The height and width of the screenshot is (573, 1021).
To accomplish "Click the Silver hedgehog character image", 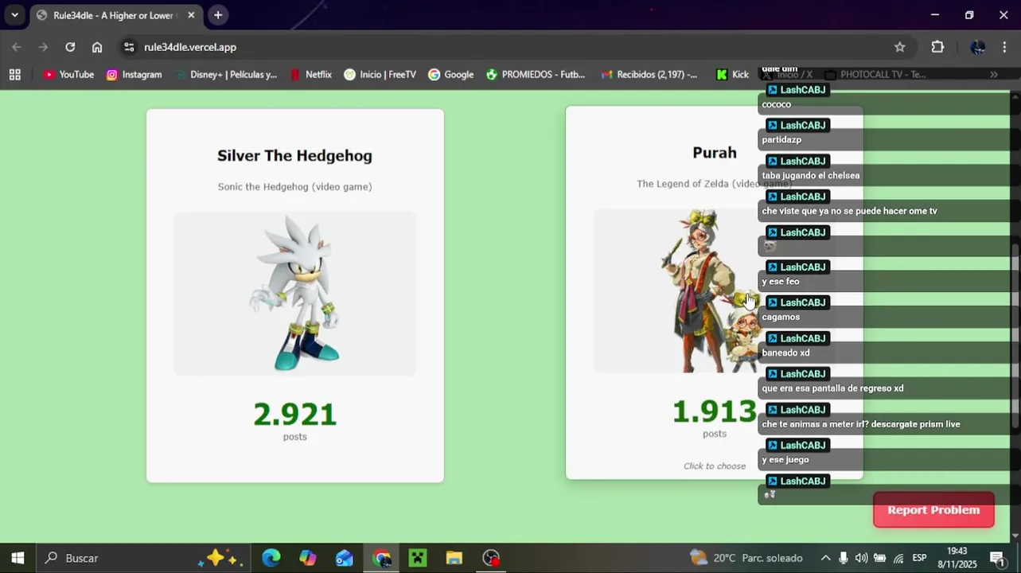I will pos(294,293).
